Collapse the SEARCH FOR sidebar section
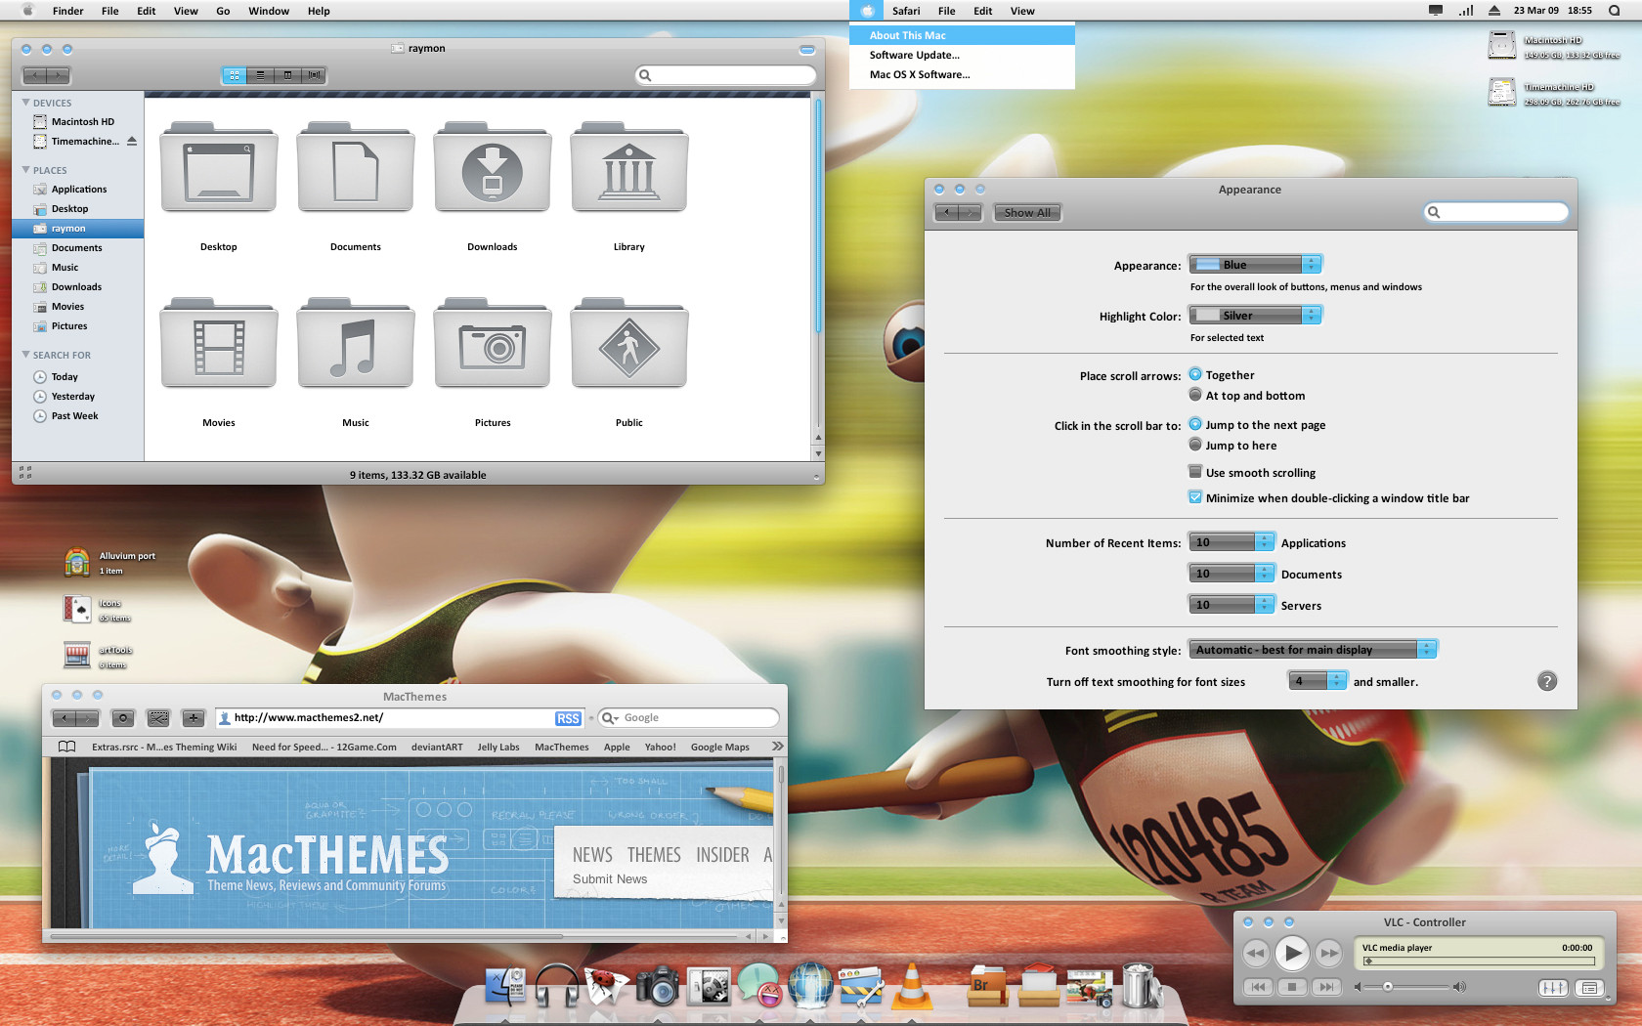The width and height of the screenshot is (1642, 1026). tap(25, 355)
